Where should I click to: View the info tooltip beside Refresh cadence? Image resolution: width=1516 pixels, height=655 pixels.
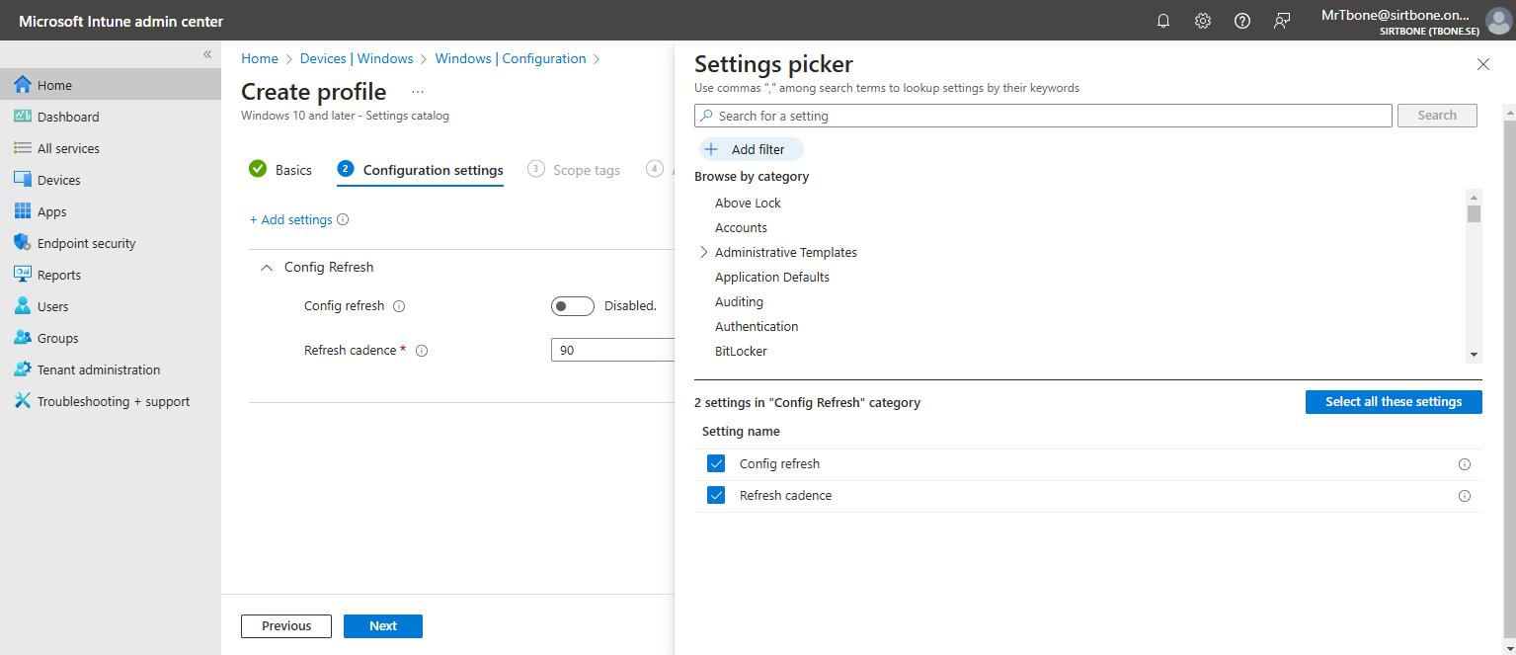[422, 350]
